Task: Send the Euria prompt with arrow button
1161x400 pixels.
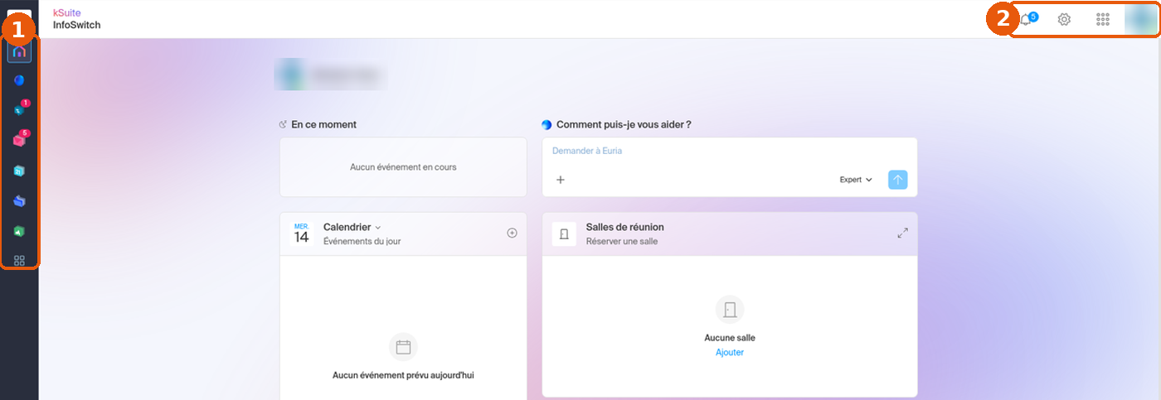Action: [x=897, y=179]
